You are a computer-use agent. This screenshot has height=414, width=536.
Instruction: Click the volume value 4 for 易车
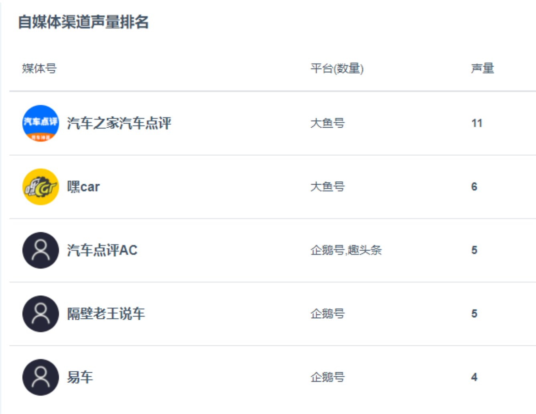click(x=474, y=377)
